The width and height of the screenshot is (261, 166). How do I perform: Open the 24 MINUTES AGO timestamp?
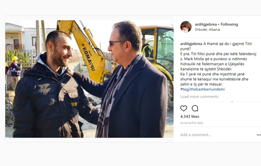[192, 123]
